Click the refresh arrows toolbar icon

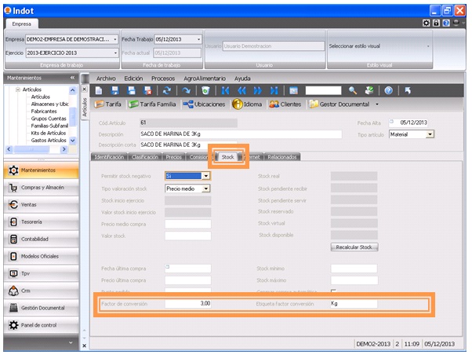[x=165, y=90]
